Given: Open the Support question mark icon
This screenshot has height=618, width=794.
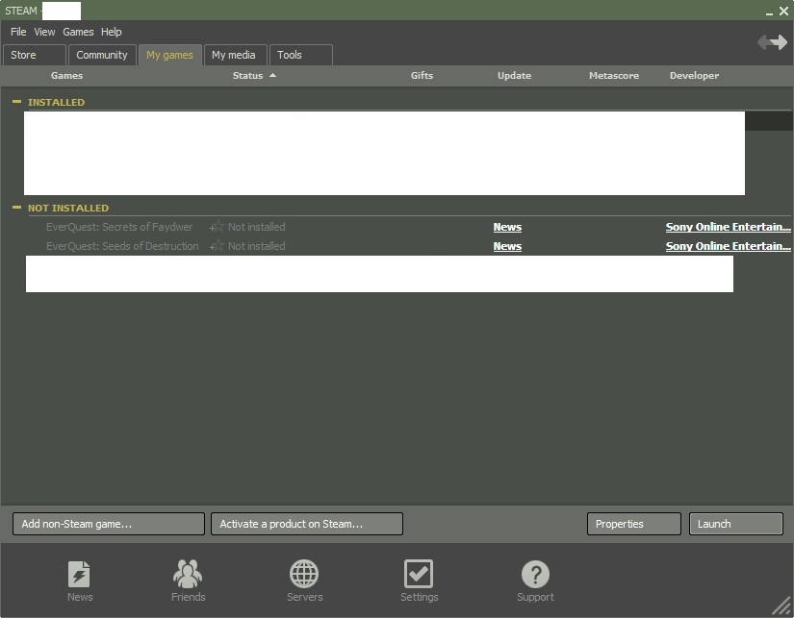Looking at the screenshot, I should coord(535,574).
